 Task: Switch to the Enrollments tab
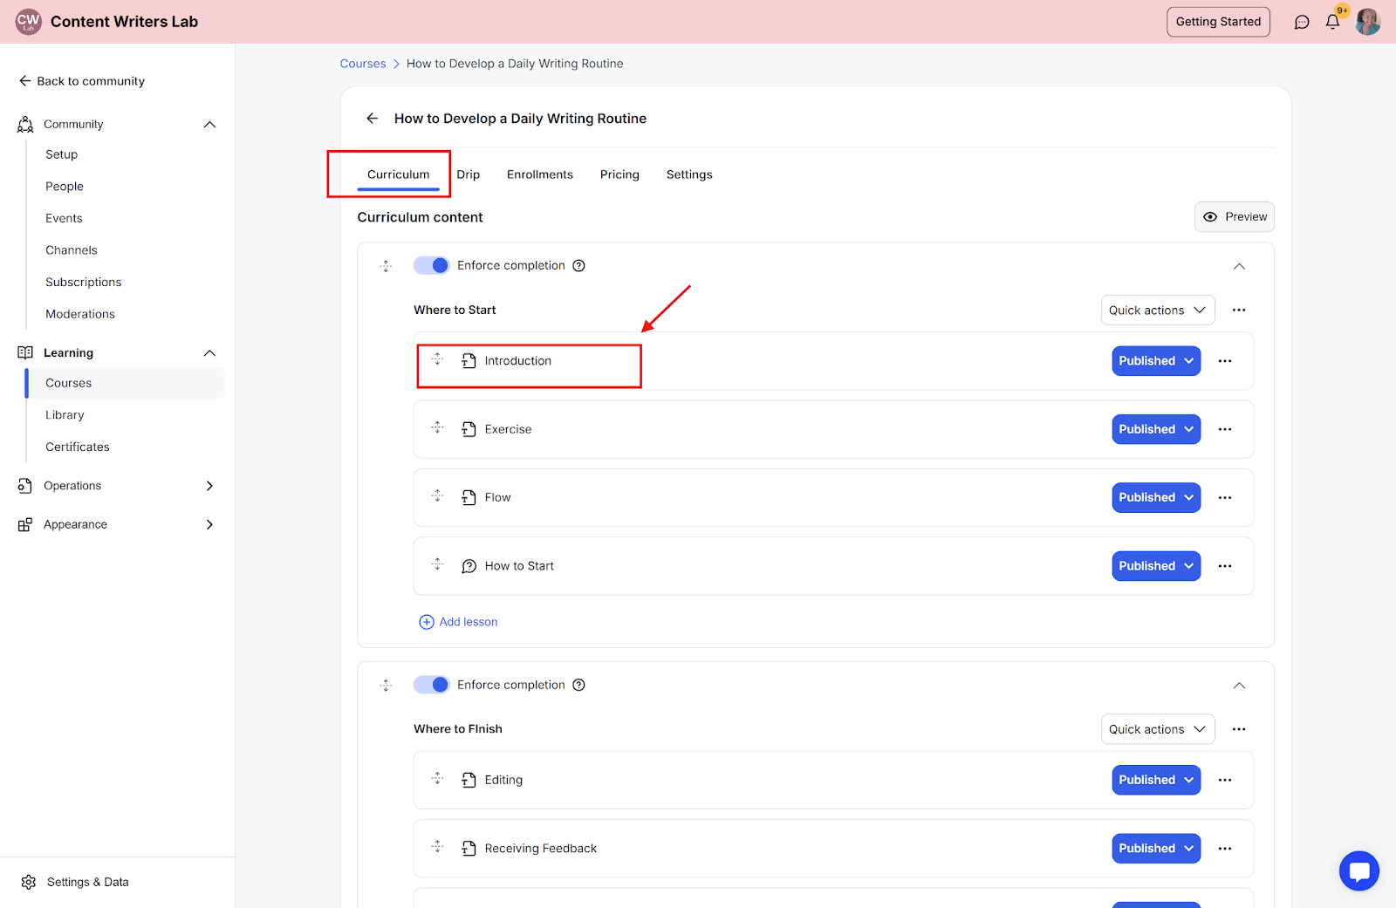pos(540,174)
